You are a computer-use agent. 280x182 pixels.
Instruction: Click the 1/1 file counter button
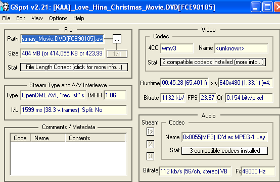tap(117, 54)
